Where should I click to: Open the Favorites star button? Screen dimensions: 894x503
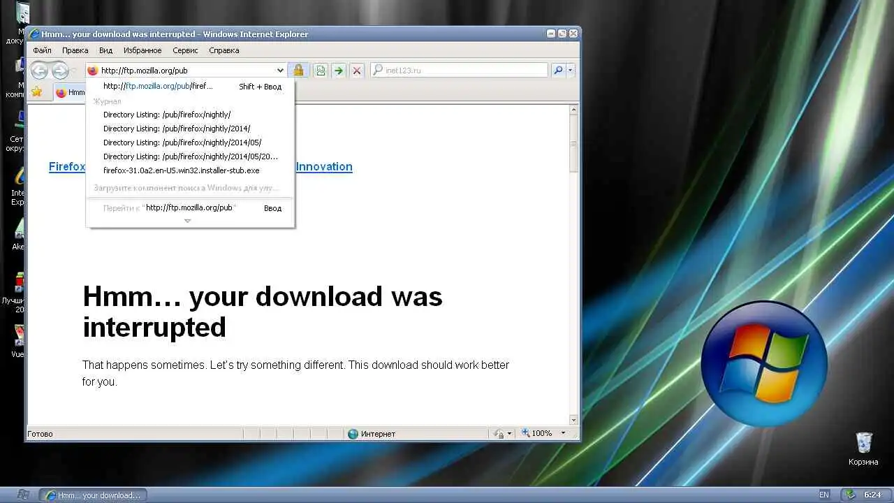36,92
